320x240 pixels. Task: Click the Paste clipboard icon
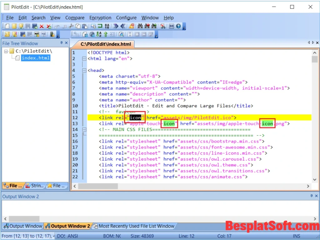[84, 26]
